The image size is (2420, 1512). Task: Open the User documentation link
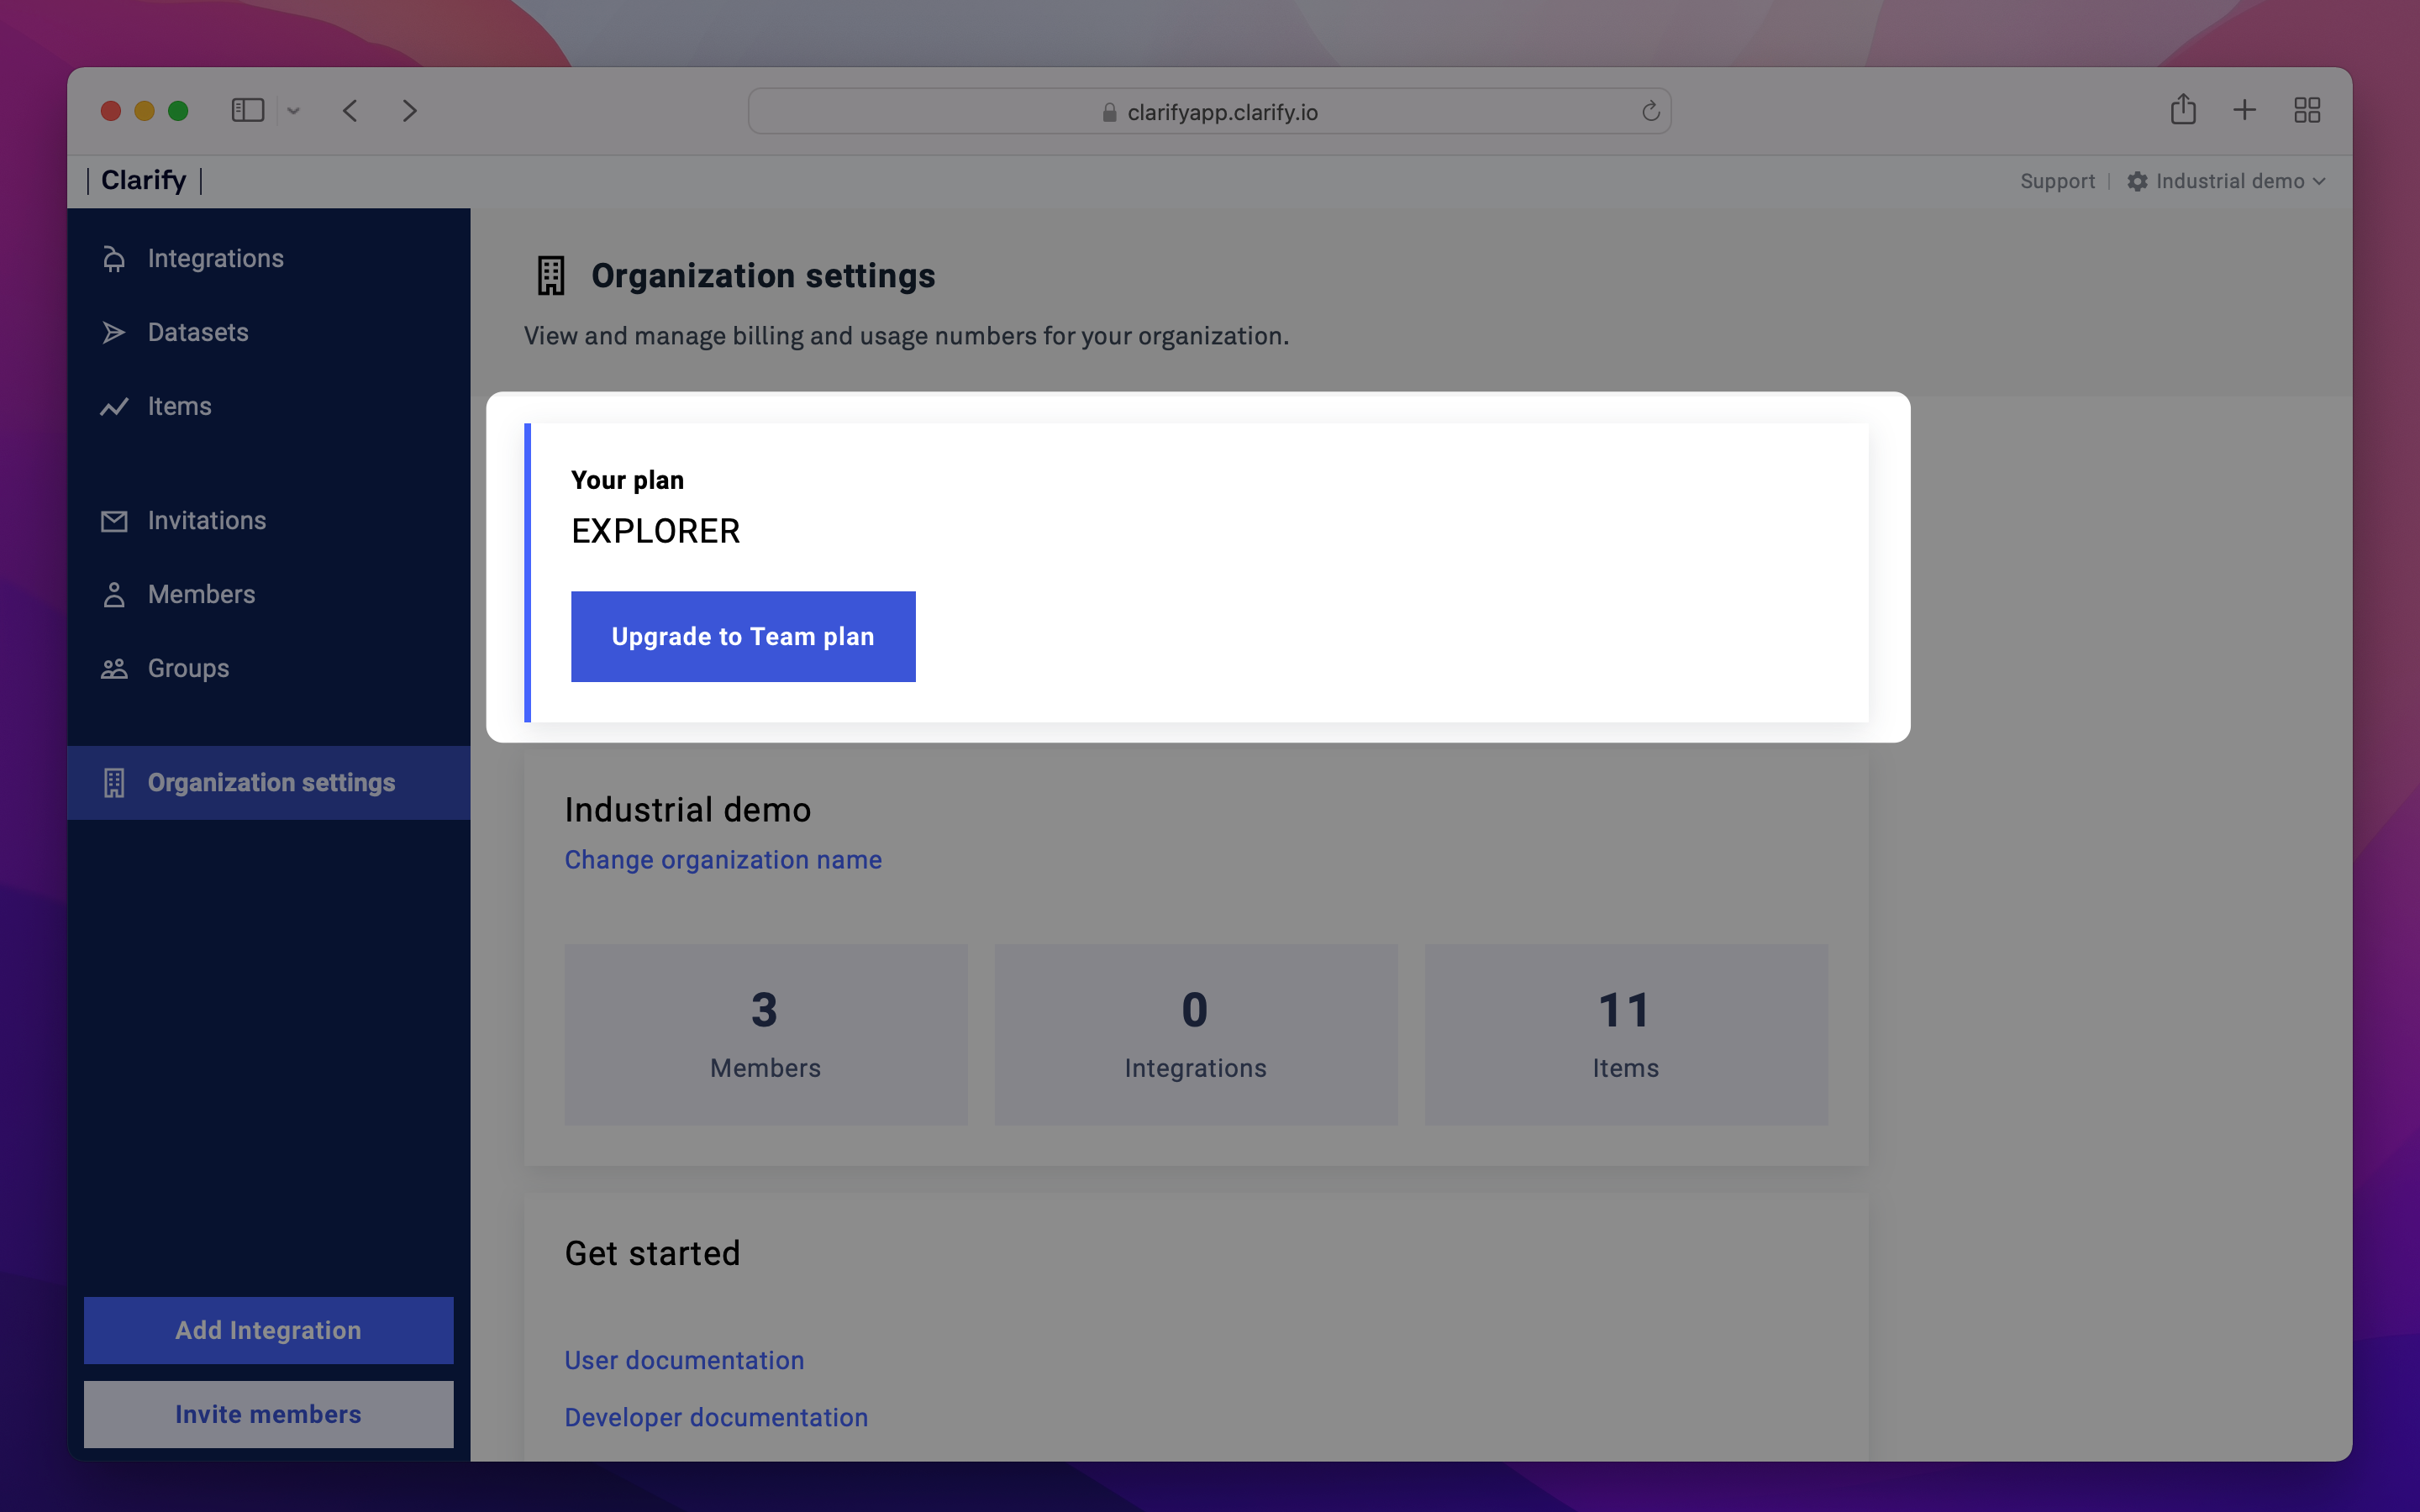click(x=684, y=1360)
